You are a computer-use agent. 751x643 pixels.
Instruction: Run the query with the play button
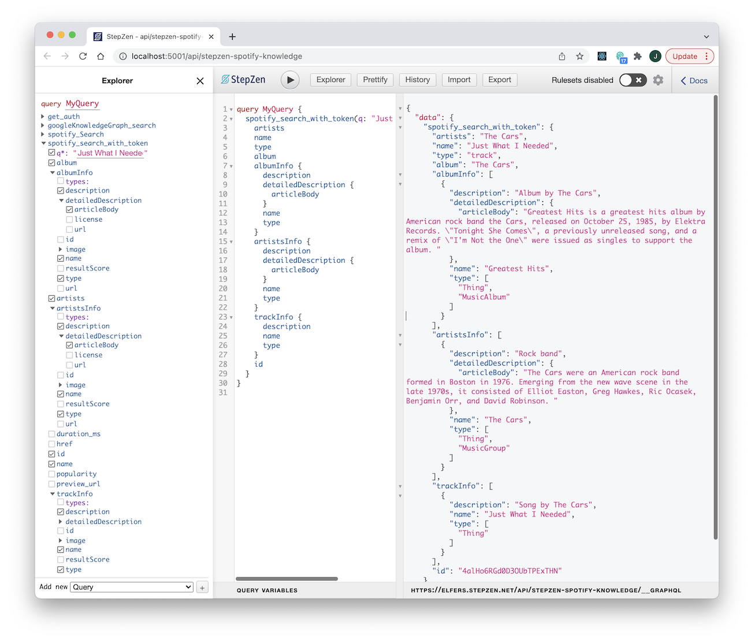click(x=290, y=80)
